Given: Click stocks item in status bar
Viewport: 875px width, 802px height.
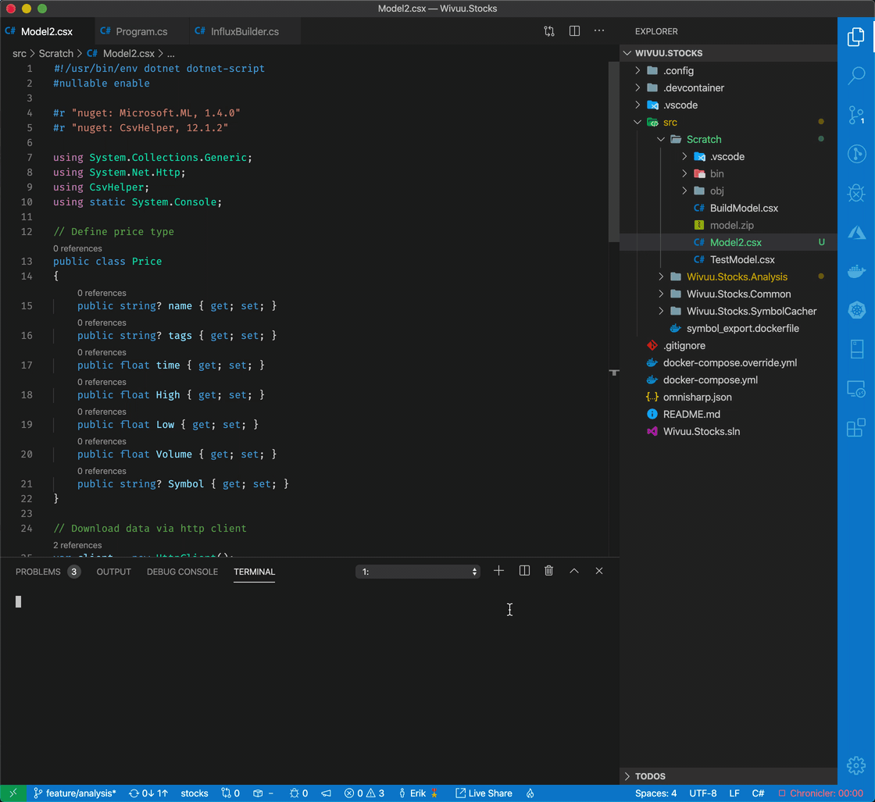Looking at the screenshot, I should click(x=195, y=793).
